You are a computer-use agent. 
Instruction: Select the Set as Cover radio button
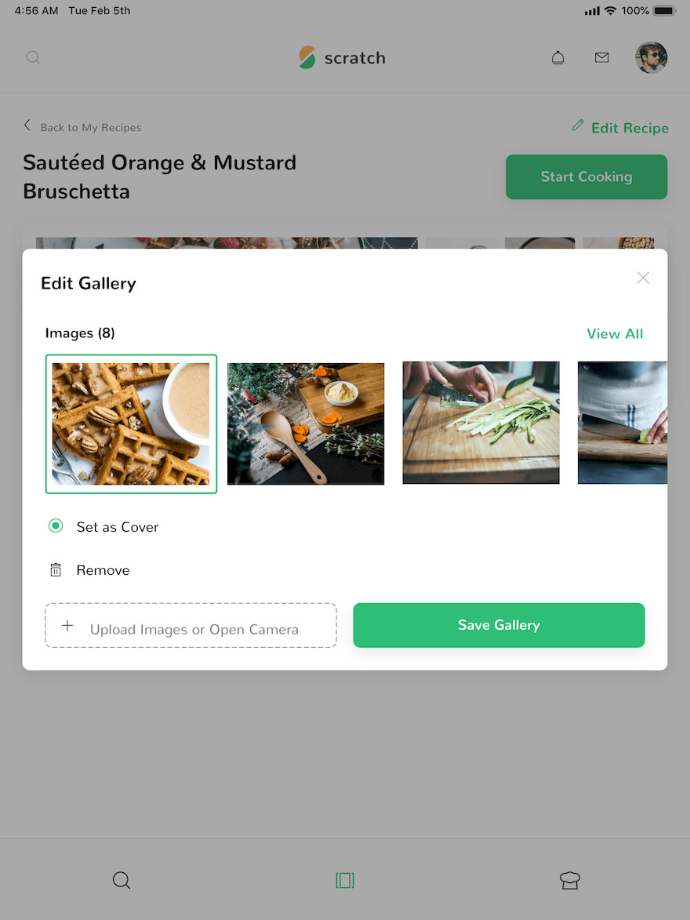click(56, 525)
